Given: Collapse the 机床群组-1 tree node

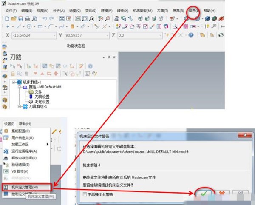Looking at the screenshot, I should pyautogui.click(x=14, y=82).
